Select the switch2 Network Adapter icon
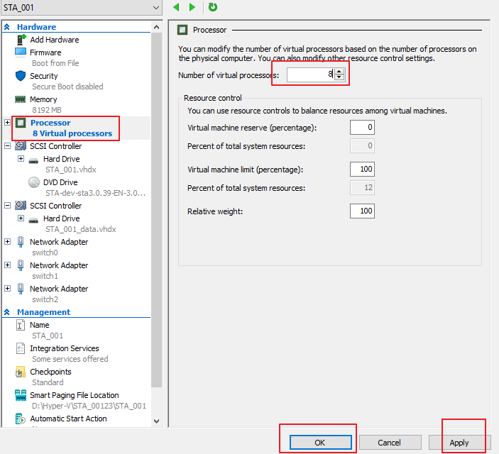 (21, 289)
